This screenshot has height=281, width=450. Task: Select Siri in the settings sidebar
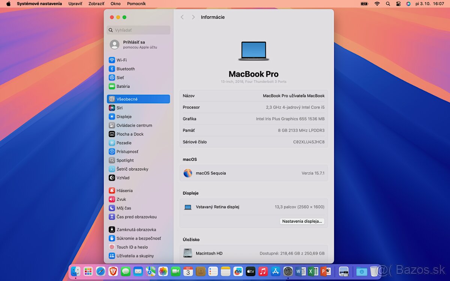pos(119,108)
